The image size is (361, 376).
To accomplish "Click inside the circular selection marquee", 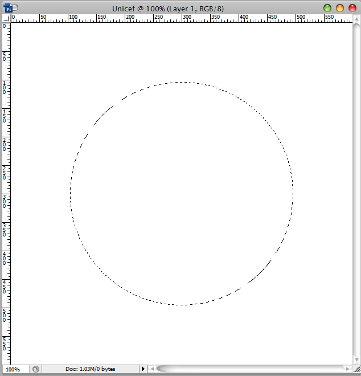I will click(x=182, y=194).
